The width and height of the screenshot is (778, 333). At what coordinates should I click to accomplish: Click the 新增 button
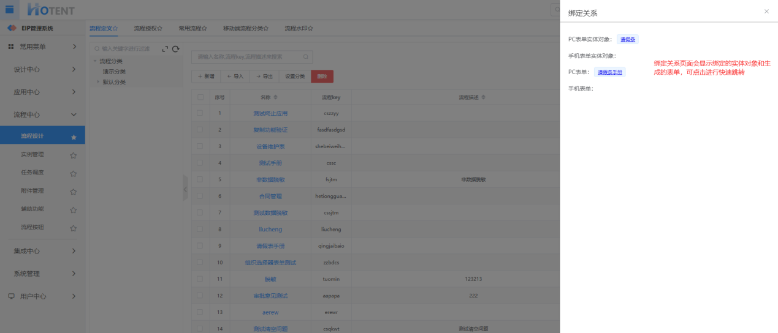pos(206,77)
